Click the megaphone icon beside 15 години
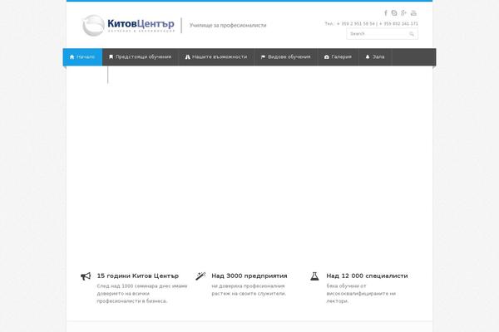Image resolution: width=499 pixels, height=332 pixels. [86, 276]
